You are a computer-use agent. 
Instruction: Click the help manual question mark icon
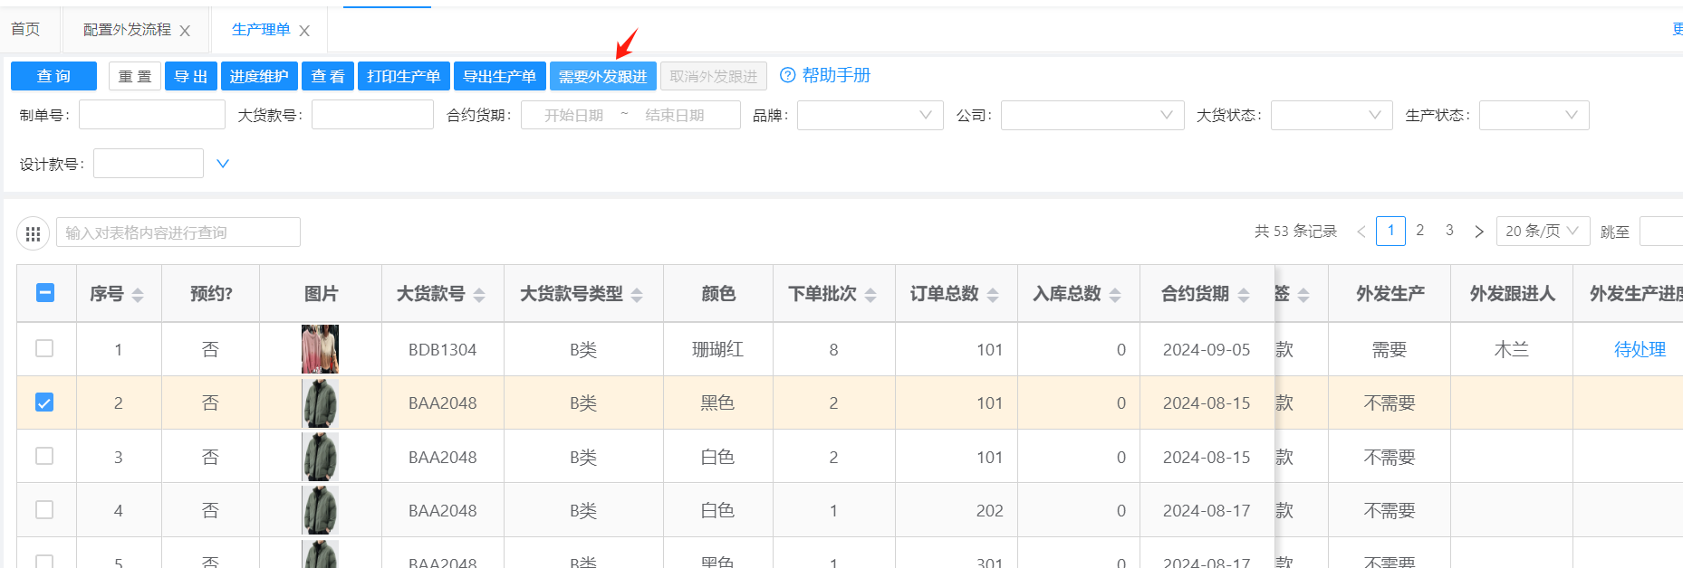(x=787, y=75)
